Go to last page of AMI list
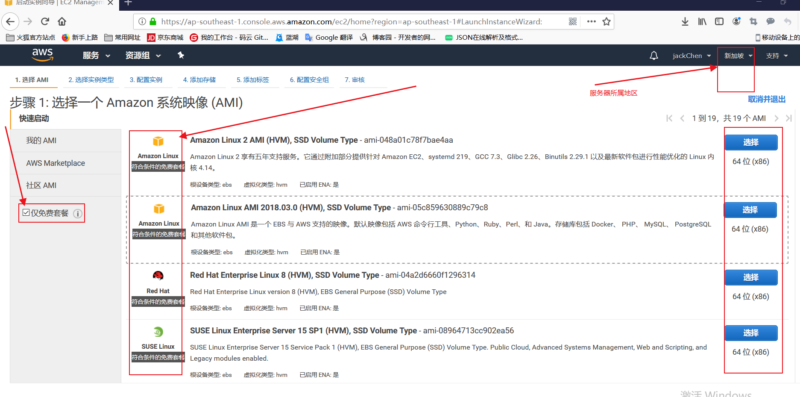800x397 pixels. click(789, 118)
